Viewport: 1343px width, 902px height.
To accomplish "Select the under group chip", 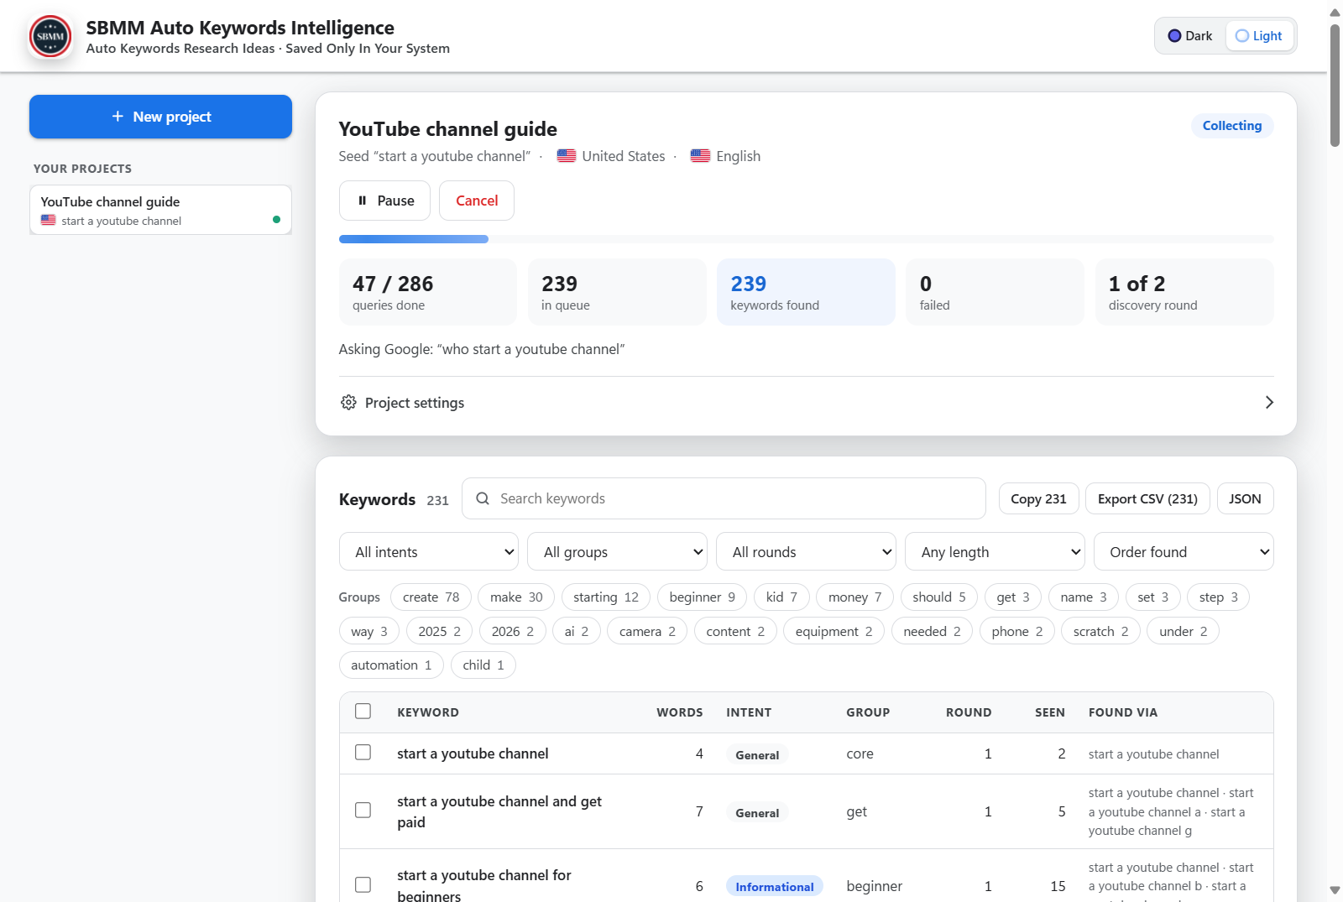I will pos(1184,632).
